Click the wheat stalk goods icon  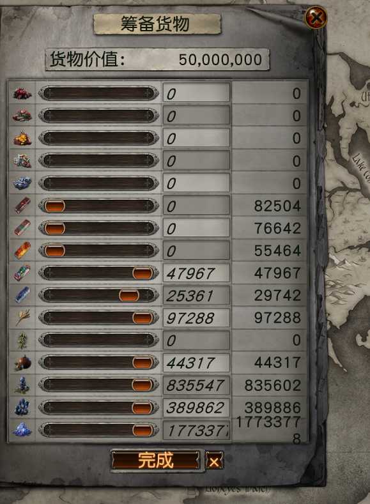point(22,317)
